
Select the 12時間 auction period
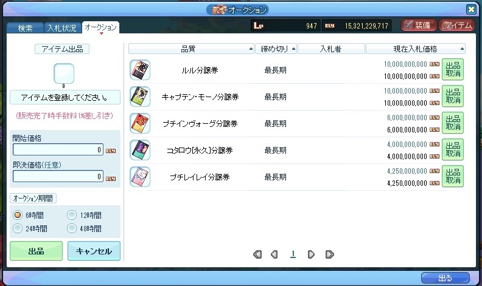pyautogui.click(x=72, y=215)
